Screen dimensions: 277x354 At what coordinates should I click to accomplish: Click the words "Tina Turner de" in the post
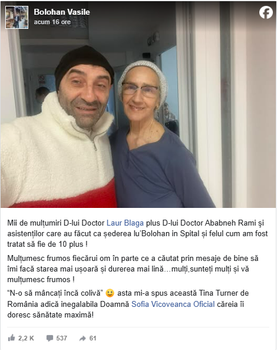pos(224,293)
